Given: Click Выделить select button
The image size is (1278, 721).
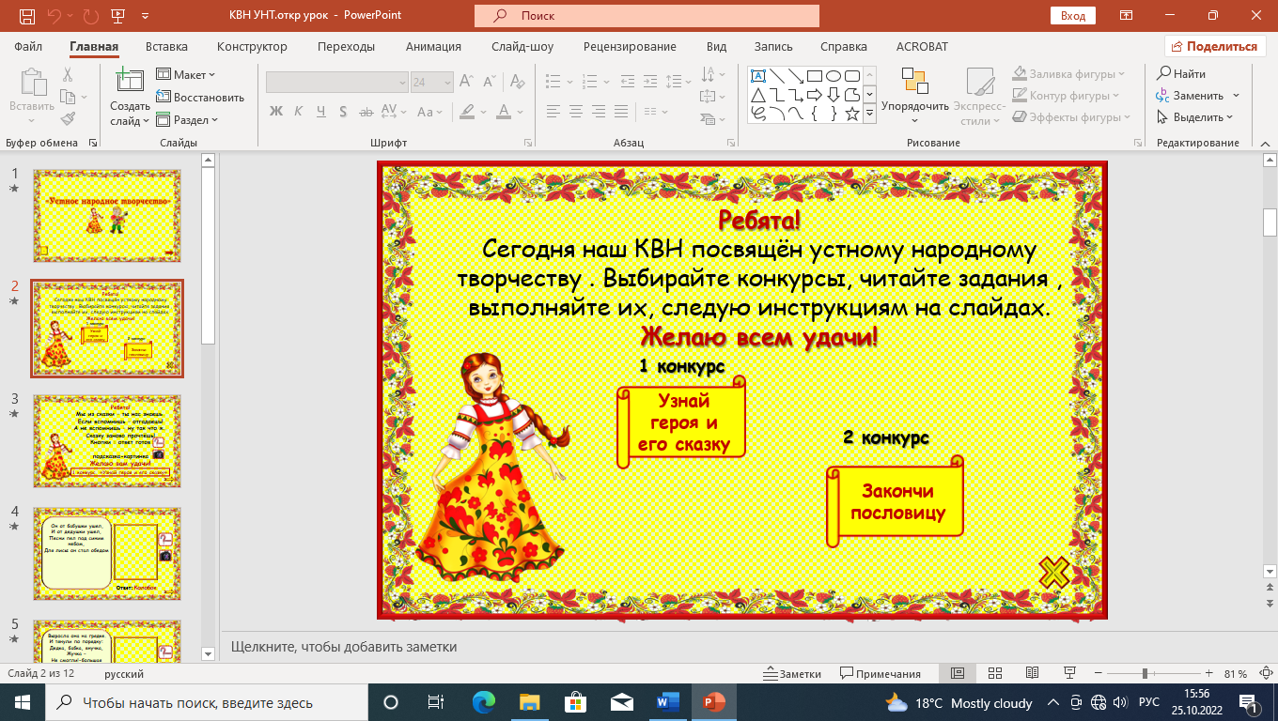Looking at the screenshot, I should point(1195,117).
